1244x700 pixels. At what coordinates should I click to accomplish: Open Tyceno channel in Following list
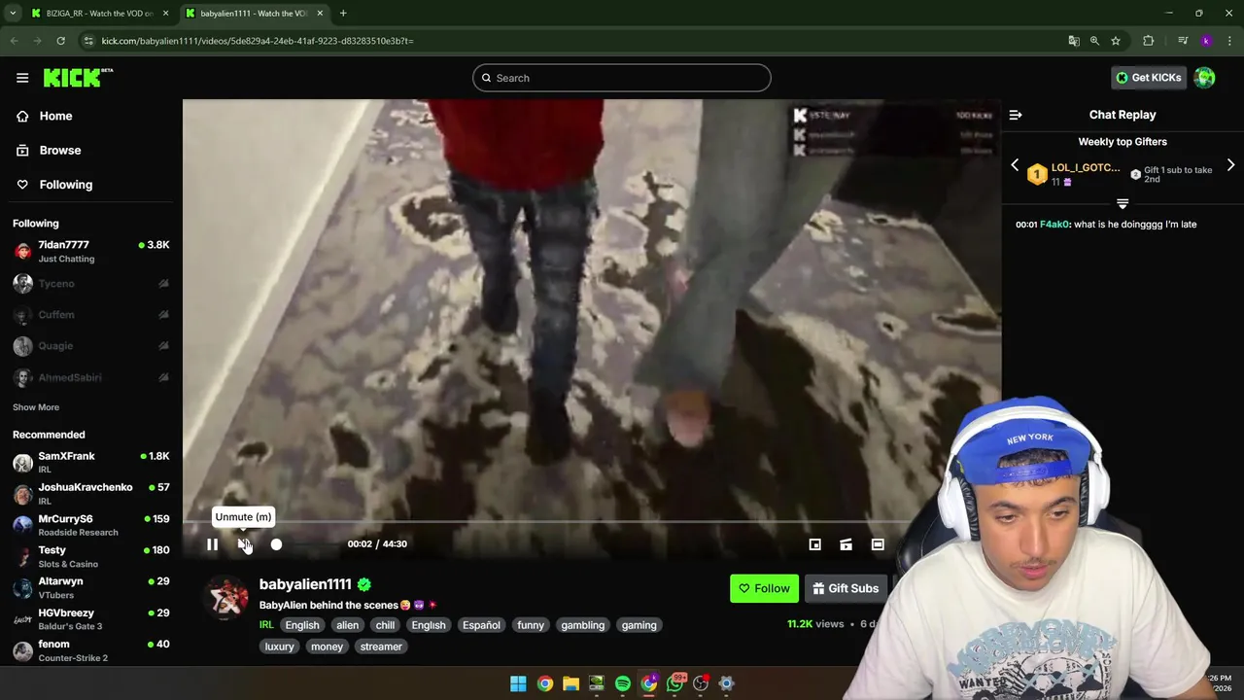point(91,283)
